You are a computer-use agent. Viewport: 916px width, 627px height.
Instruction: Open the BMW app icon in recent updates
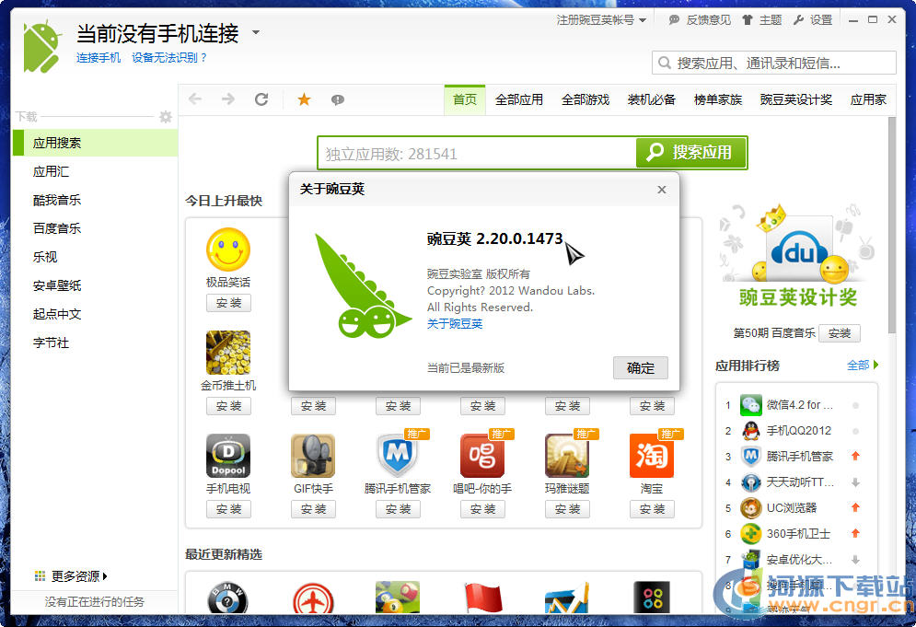[228, 598]
